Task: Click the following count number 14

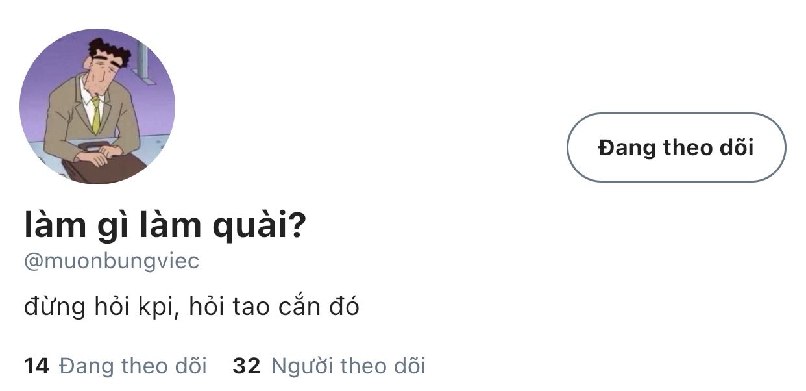Action: 36,366
